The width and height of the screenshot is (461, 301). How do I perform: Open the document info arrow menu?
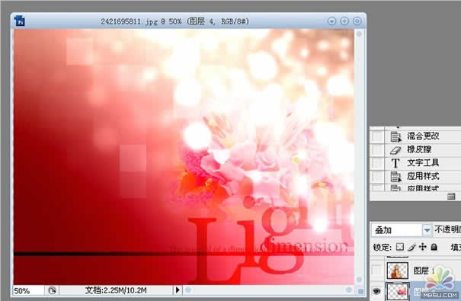pyautogui.click(x=178, y=290)
